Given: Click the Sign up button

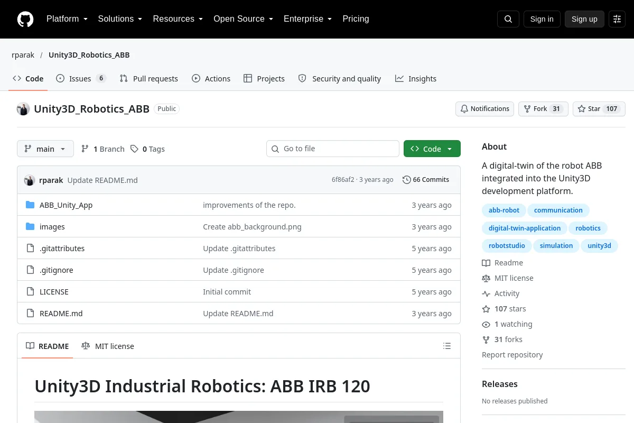Looking at the screenshot, I should pos(584,19).
